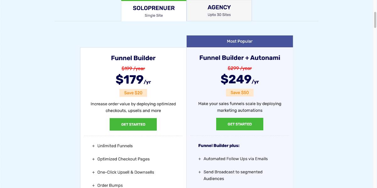Click the crossed-out $299 /year price
377x188 pixels.
pos(240,68)
